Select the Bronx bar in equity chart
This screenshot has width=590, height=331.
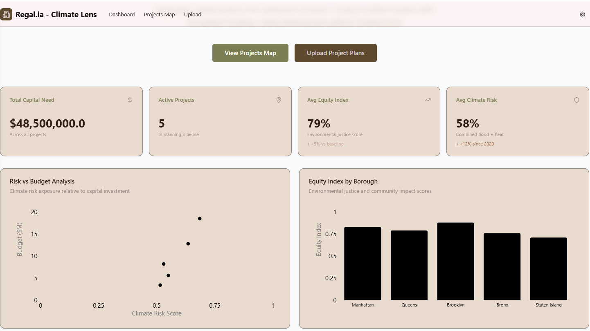pyautogui.click(x=502, y=267)
